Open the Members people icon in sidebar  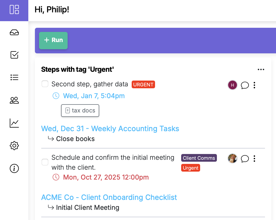coord(14,100)
